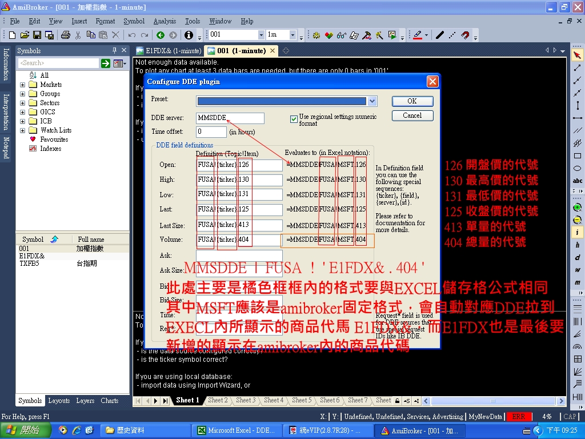
Task: Click Cancel in Configure DDE plugin
Action: pyautogui.click(x=412, y=115)
